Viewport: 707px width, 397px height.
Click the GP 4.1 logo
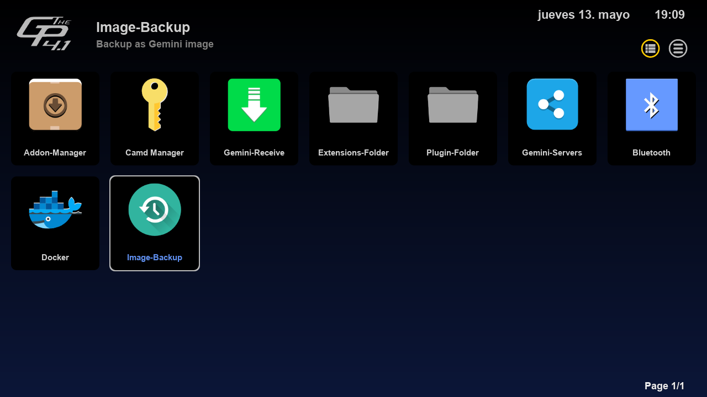tap(44, 34)
